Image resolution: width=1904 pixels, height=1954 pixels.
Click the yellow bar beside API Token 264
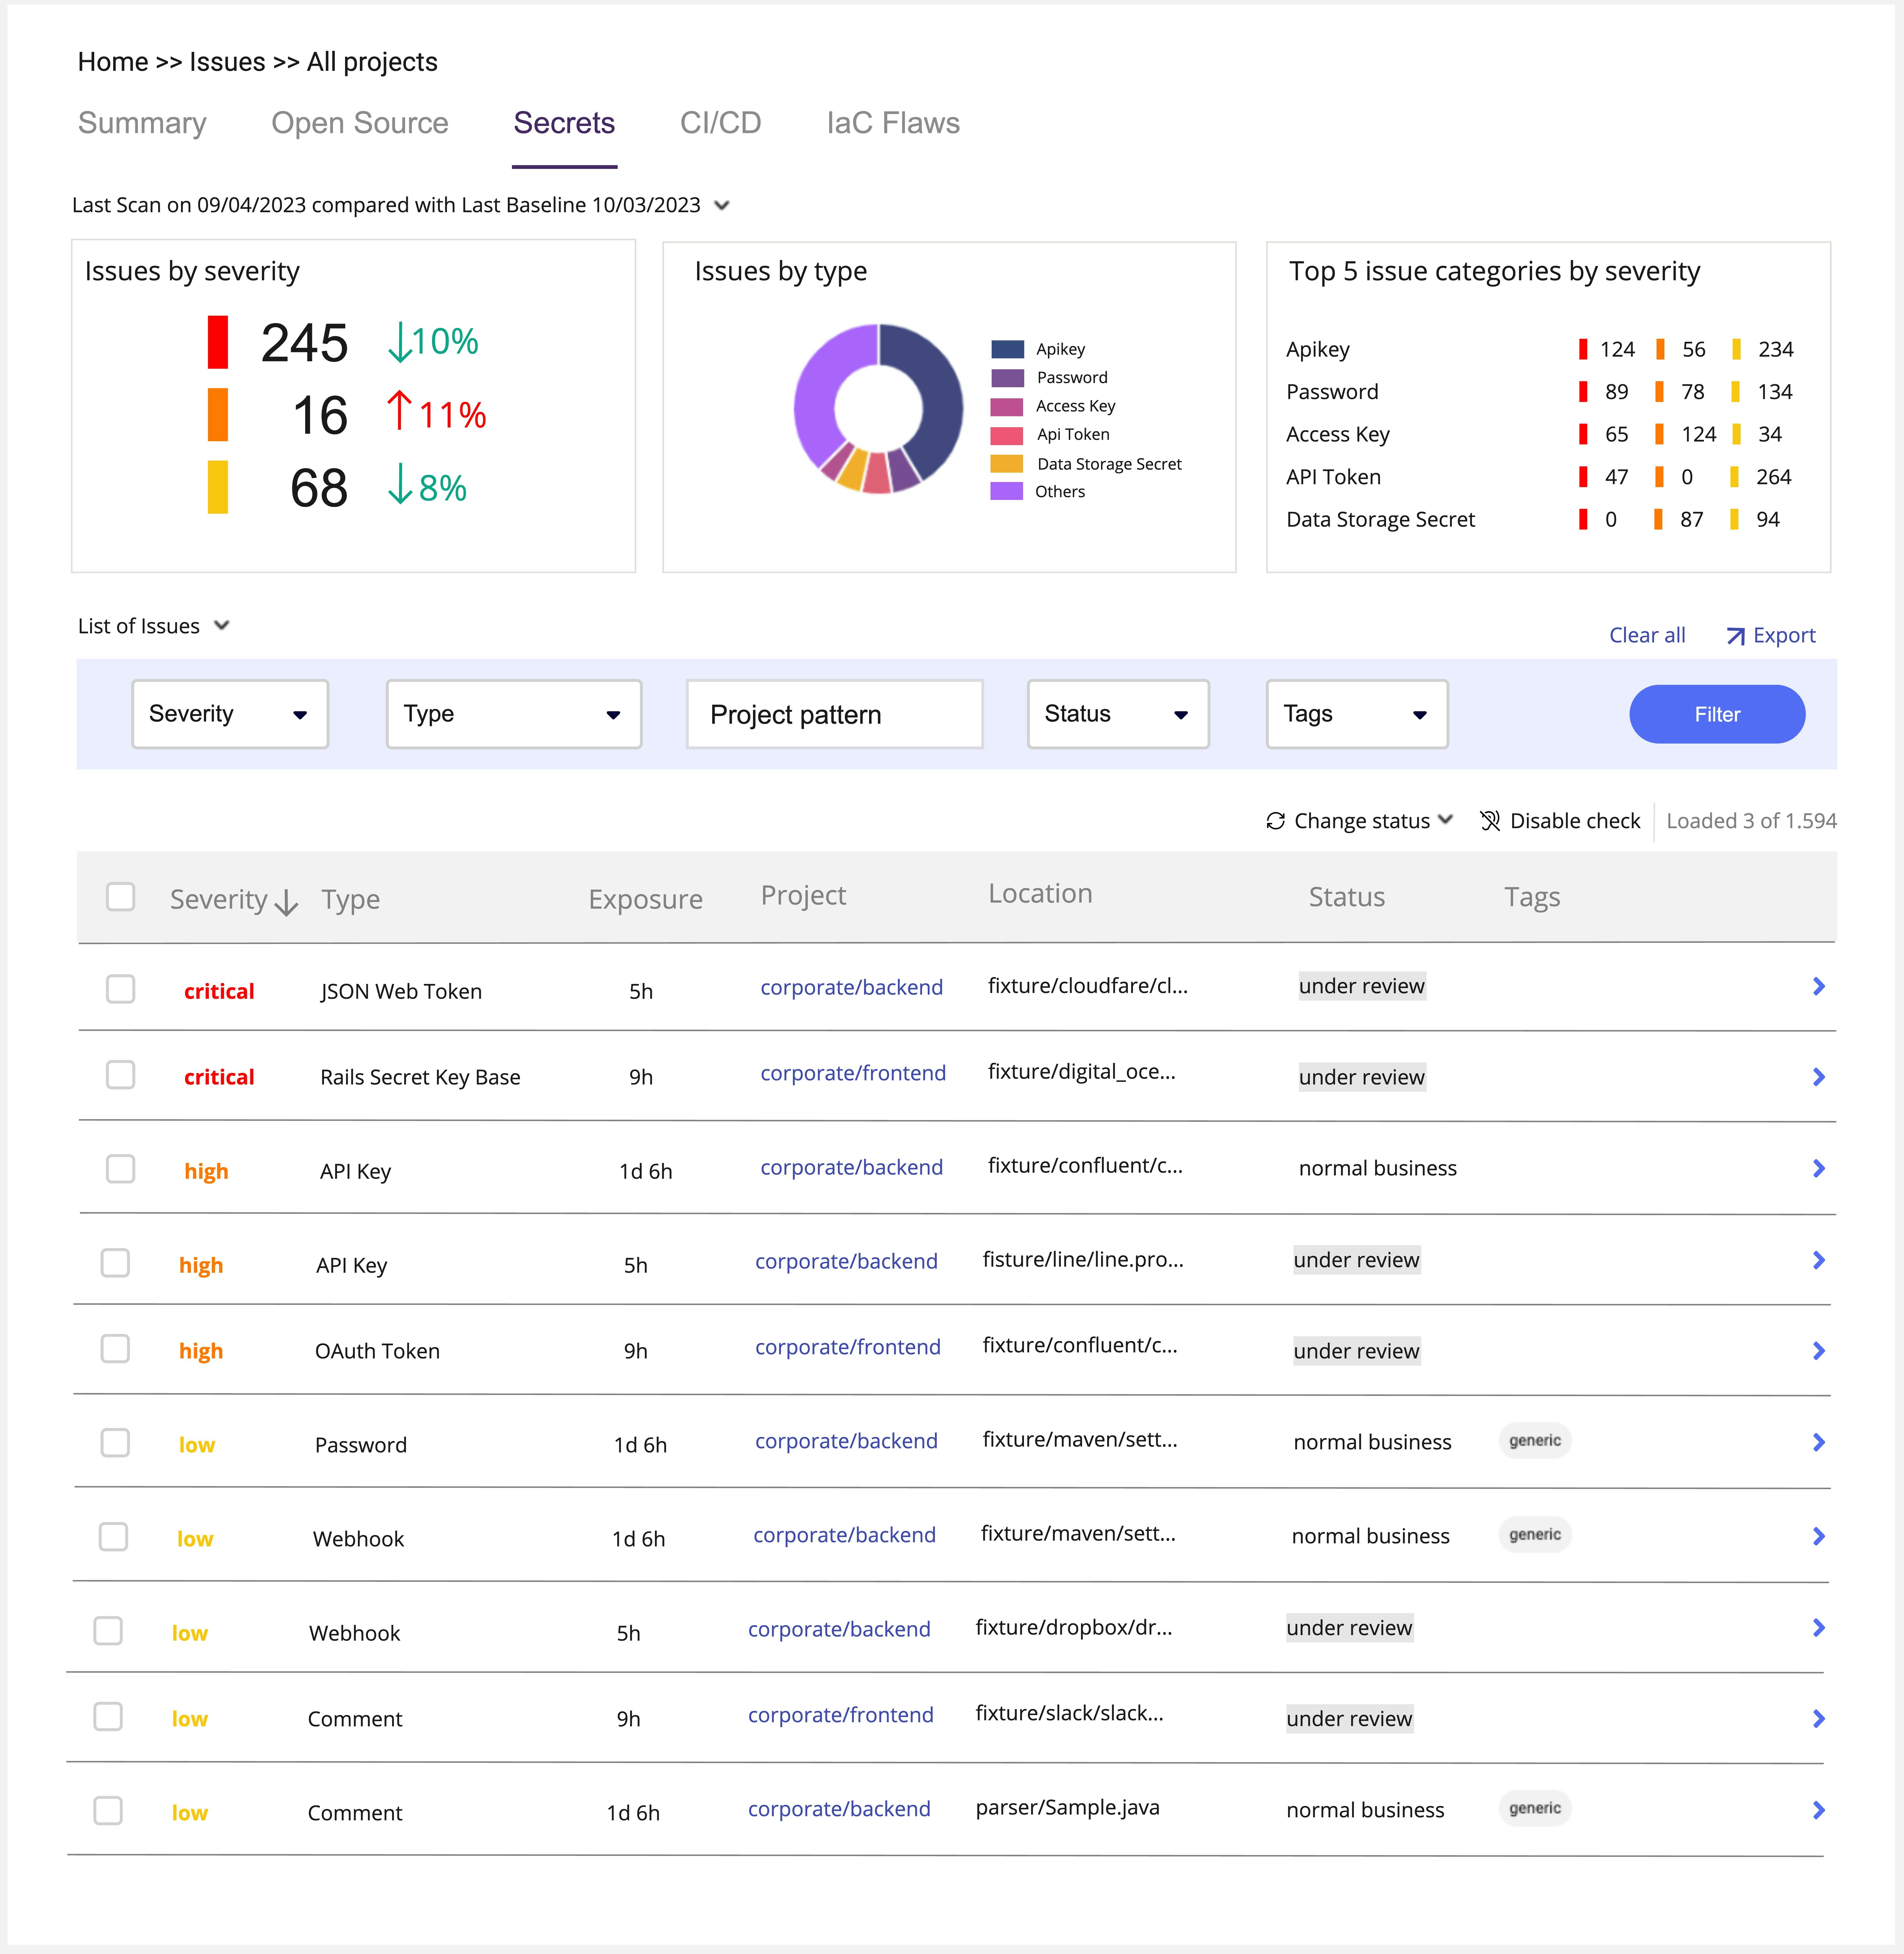1735,477
